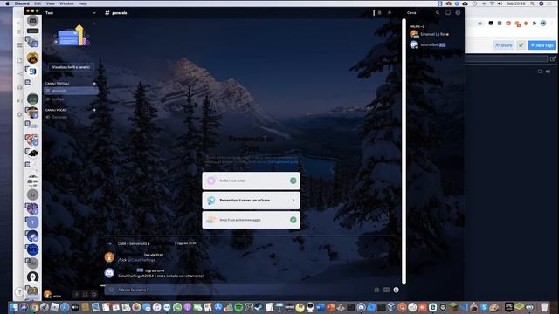
Task: Add channel to Canali Vocali category
Action: [94, 110]
